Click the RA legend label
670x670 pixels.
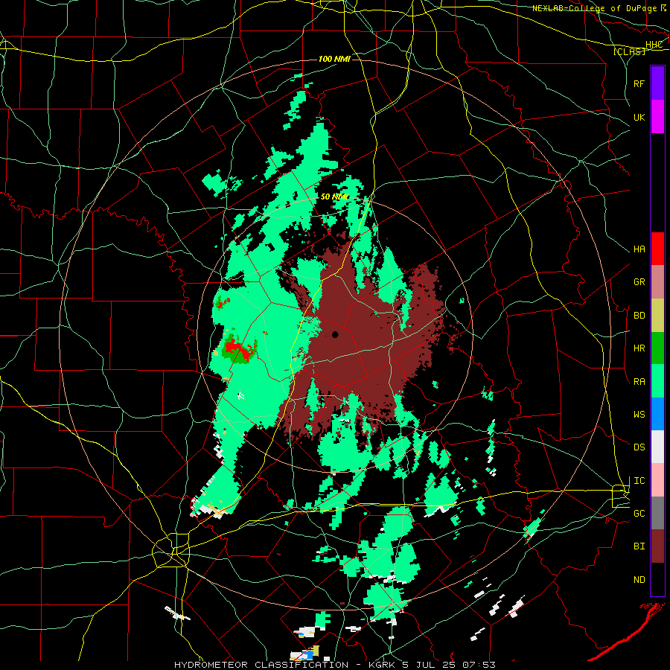(x=639, y=382)
